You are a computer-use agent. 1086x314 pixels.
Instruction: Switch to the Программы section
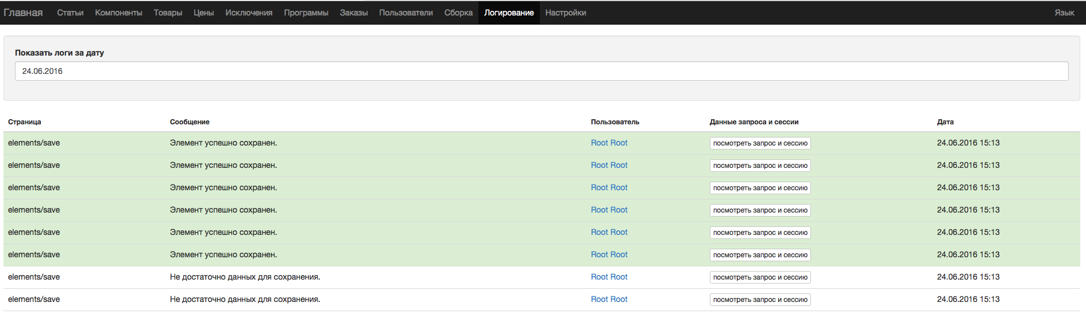point(306,13)
